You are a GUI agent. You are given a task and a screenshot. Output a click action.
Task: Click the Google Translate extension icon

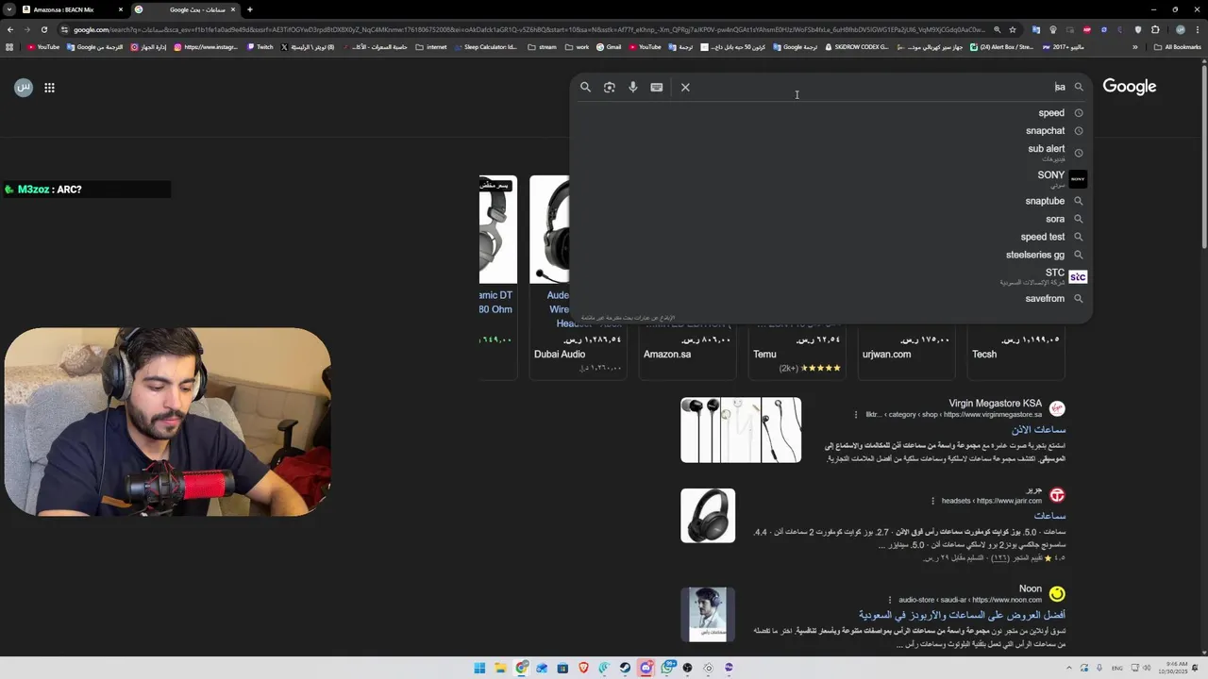click(x=1036, y=29)
